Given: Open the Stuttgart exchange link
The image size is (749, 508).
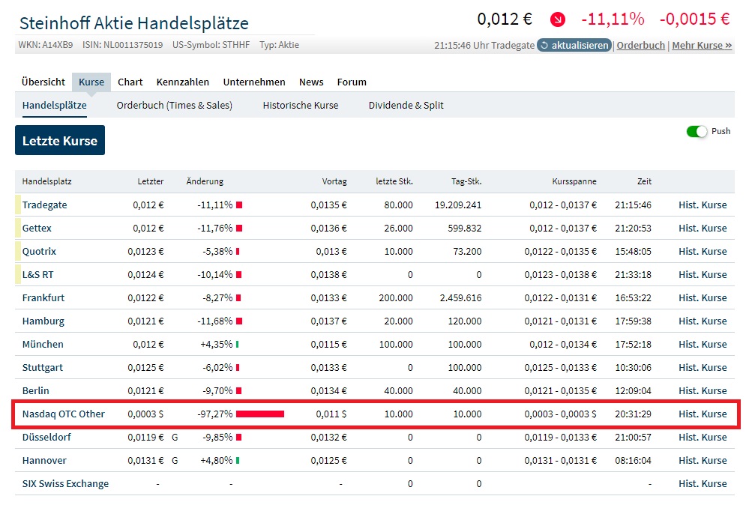Looking at the screenshot, I should [43, 368].
